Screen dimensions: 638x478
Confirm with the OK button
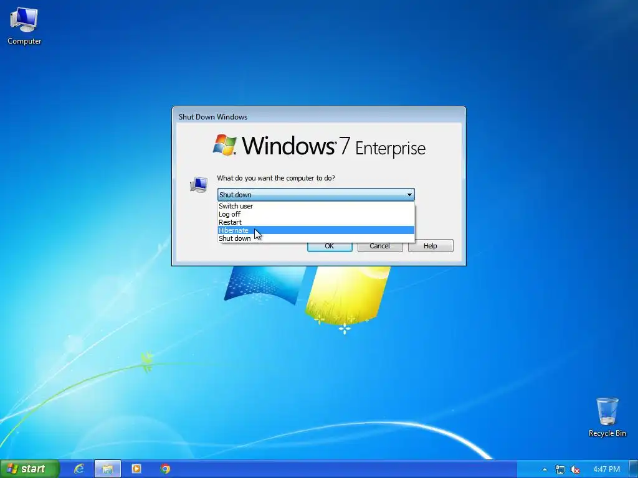[330, 247]
